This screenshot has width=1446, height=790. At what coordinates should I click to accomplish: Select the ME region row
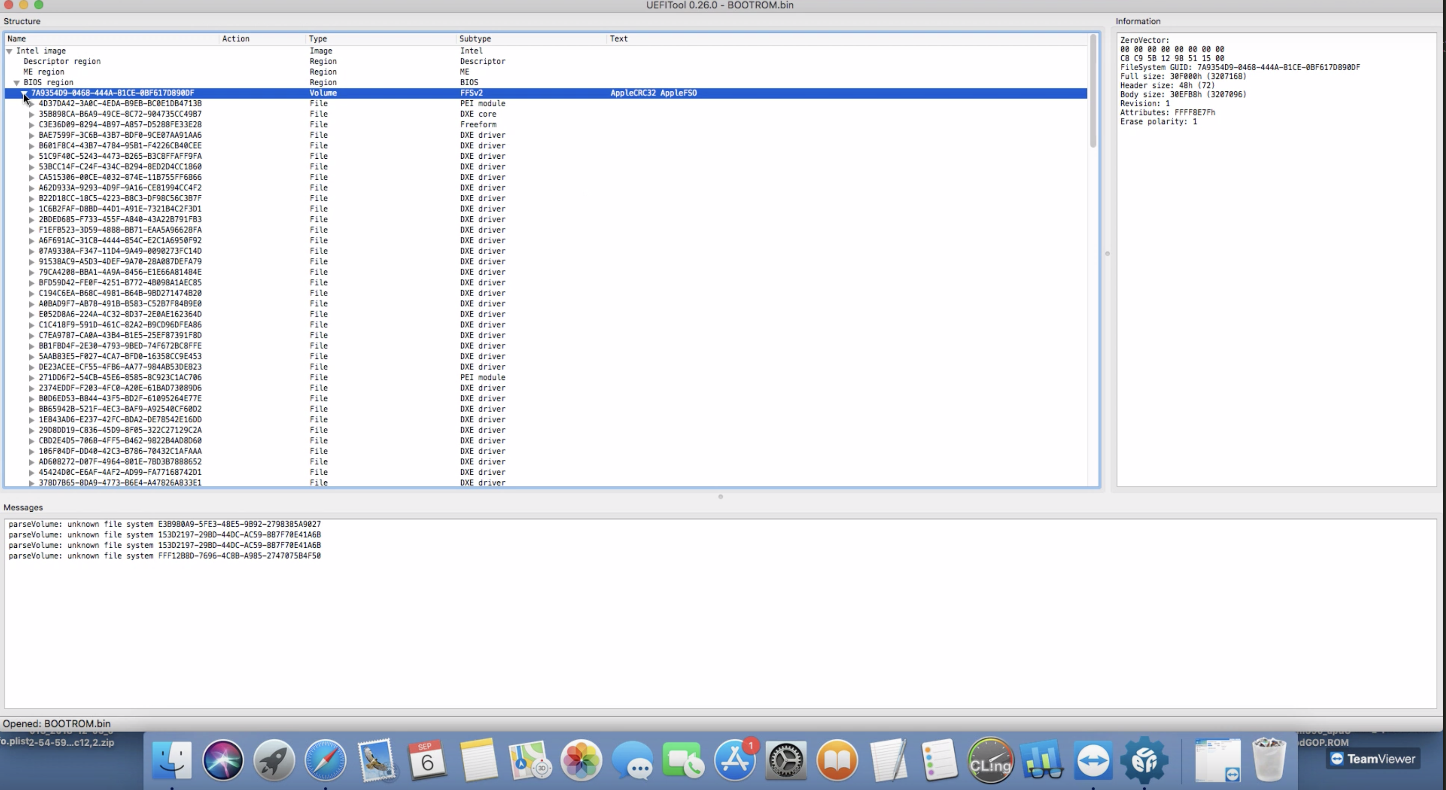pyautogui.click(x=44, y=72)
